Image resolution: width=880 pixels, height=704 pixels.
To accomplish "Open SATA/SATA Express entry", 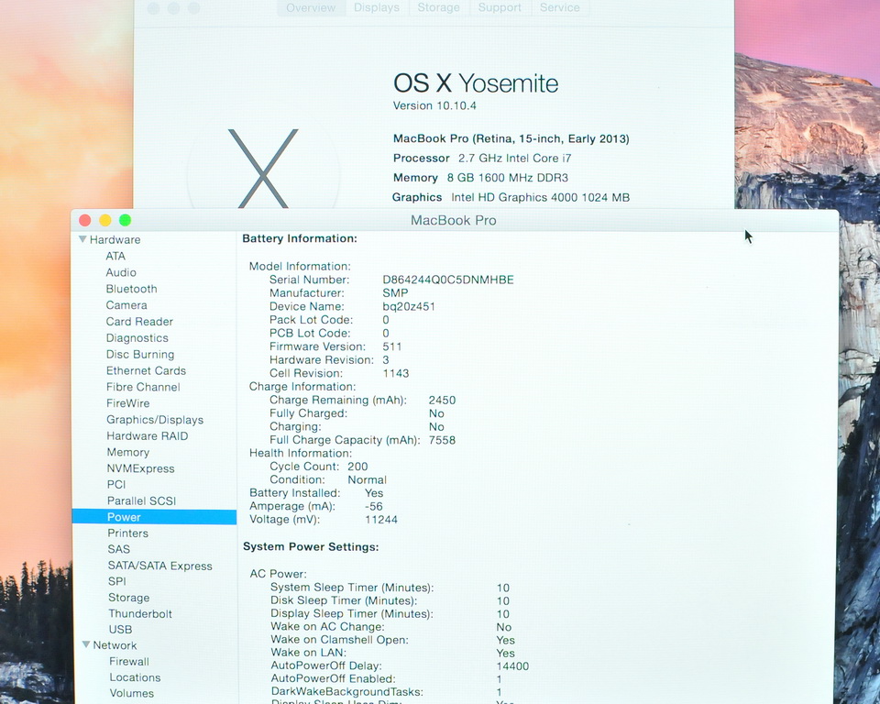I will pos(159,566).
